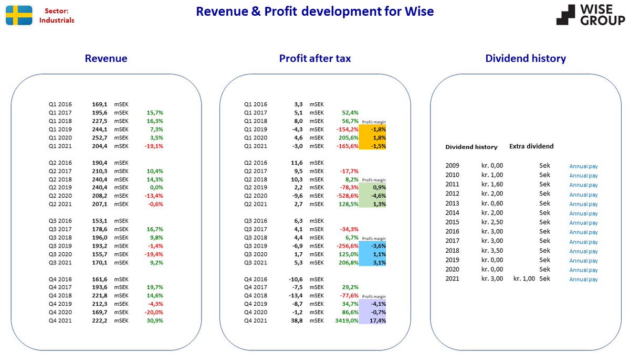Open the 'Annual pay' link for 2012
This screenshot has height=354, width=630.
click(x=584, y=195)
